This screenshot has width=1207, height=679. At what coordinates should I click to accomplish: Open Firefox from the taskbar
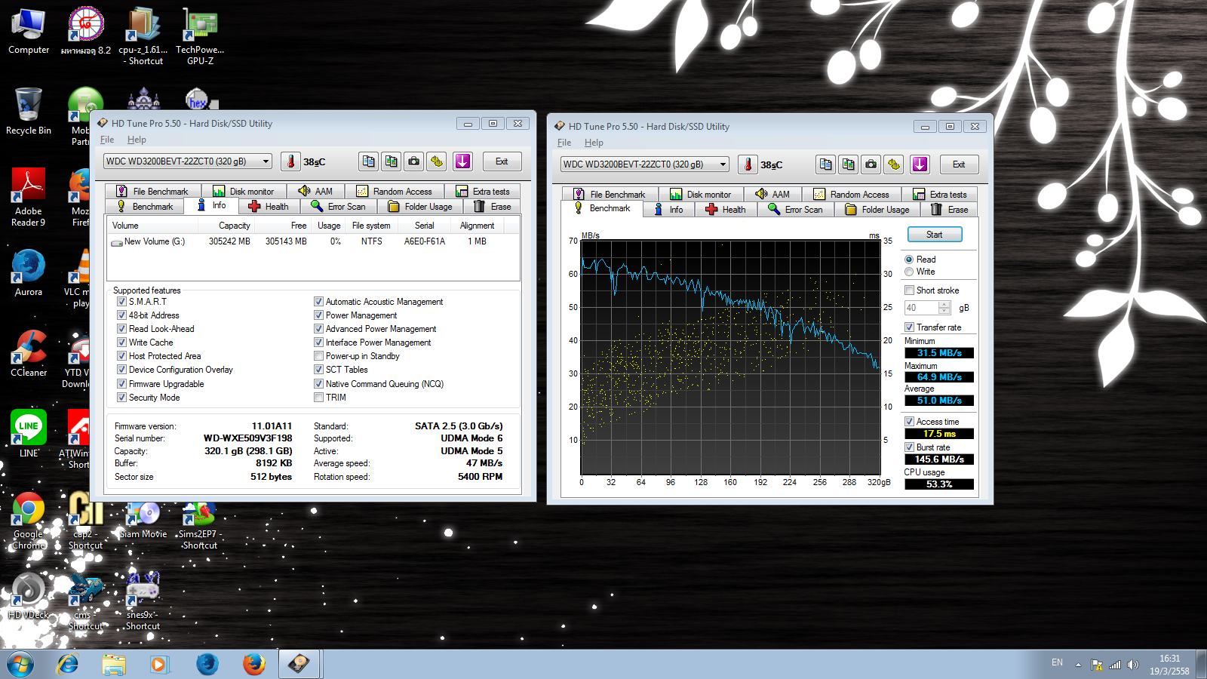click(254, 664)
